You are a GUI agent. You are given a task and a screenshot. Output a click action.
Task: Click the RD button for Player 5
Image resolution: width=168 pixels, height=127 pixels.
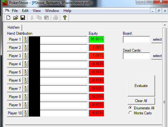(x=26, y=72)
